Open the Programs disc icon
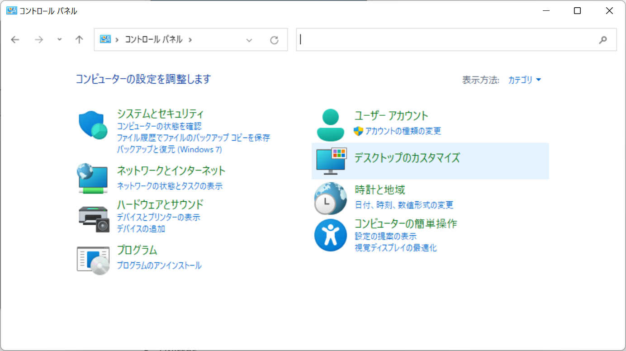Image resolution: width=626 pixels, height=351 pixels. coord(93,261)
